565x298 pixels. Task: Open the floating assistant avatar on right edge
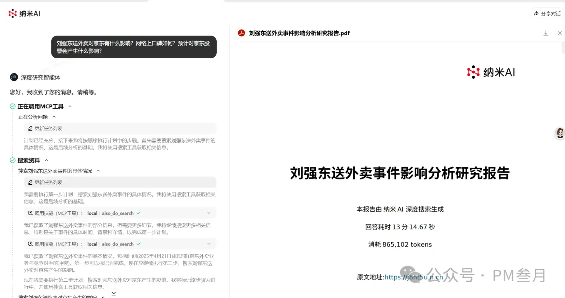pyautogui.click(x=560, y=133)
